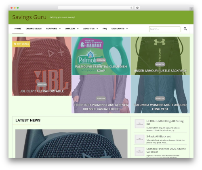Expand the Coupons dropdown arrow
Image resolution: width=202 pixels, height=170 pixels.
[x=60, y=29]
